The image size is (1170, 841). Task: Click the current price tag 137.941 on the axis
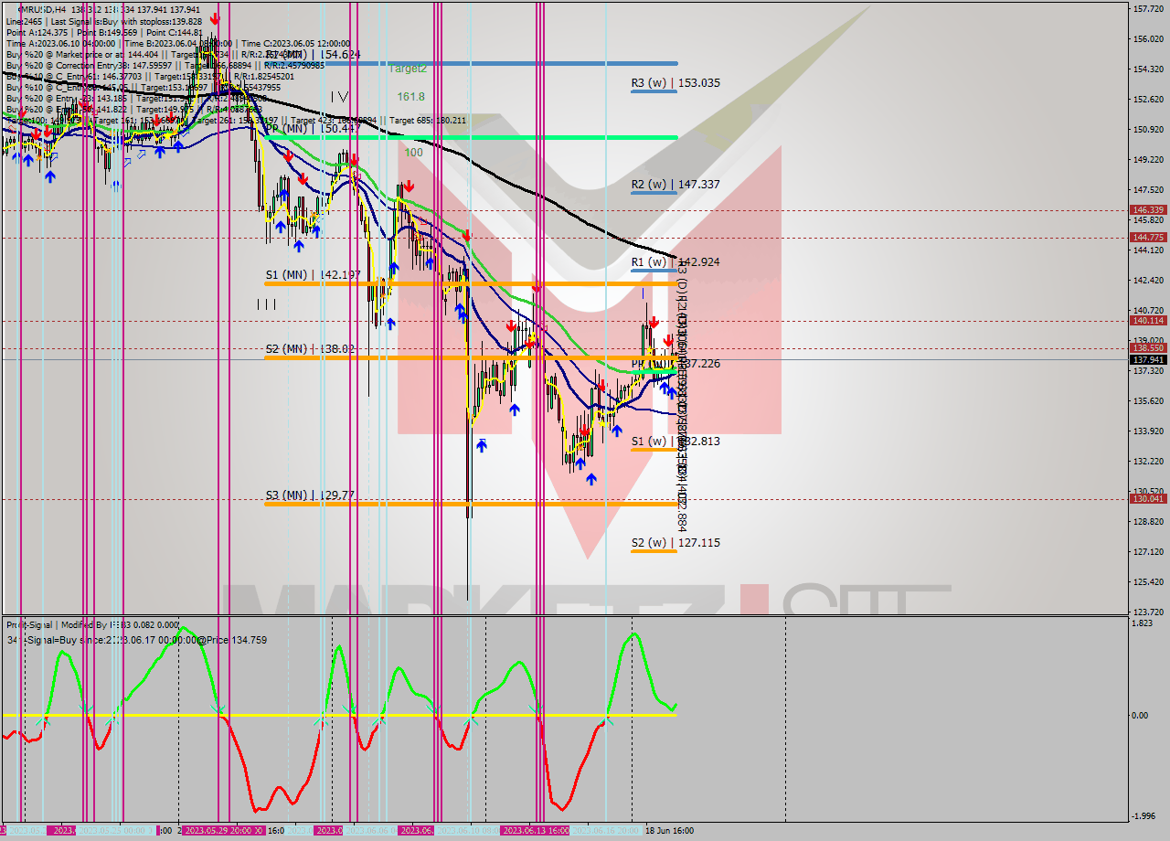pyautogui.click(x=1147, y=360)
